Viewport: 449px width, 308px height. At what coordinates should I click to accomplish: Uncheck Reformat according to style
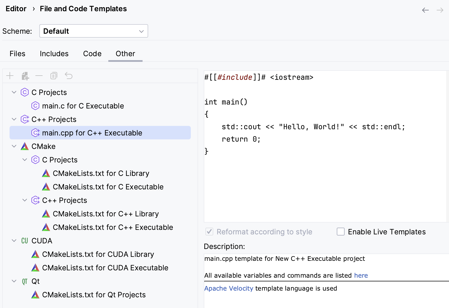click(x=209, y=232)
